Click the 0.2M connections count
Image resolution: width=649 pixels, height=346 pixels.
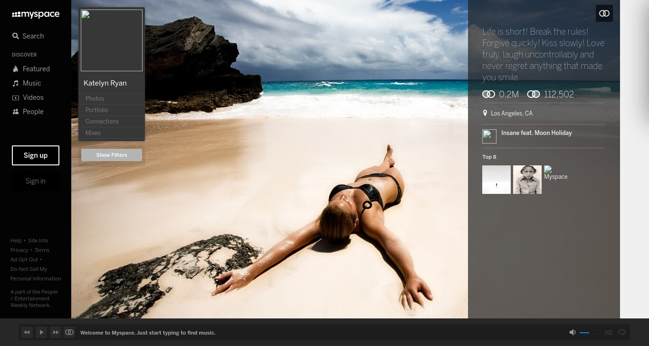tap(501, 95)
